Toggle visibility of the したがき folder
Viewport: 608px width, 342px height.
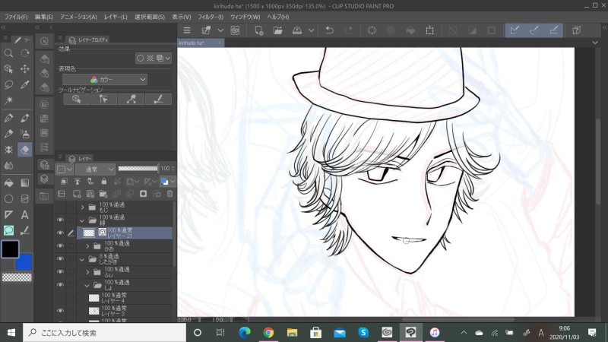(x=61, y=259)
